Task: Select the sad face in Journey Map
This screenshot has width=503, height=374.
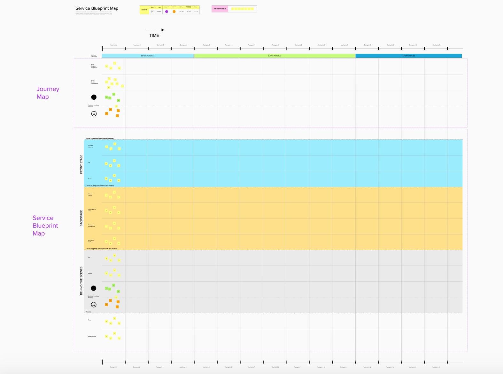Action: [x=94, y=113]
